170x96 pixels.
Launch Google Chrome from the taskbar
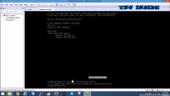click(17, 94)
